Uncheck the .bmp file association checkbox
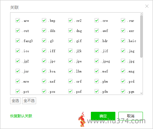Viewport: 153px width, 129px height. 44,20
